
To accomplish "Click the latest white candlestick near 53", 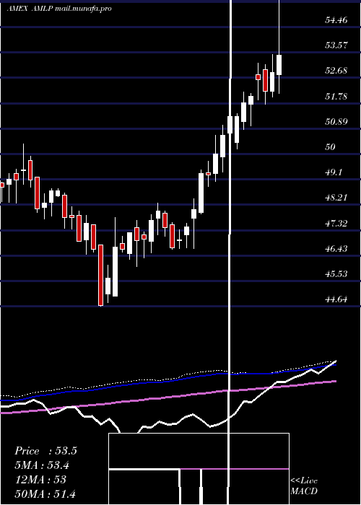I will click(279, 65).
